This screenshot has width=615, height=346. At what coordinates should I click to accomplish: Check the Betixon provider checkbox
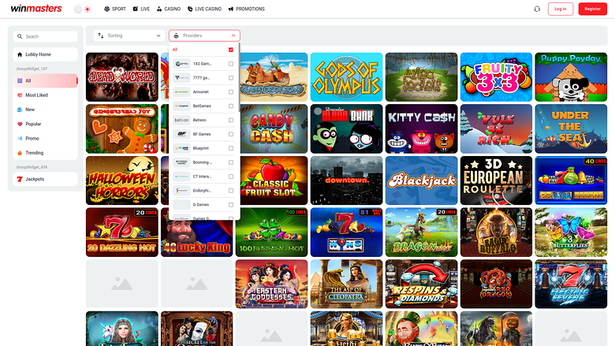(x=230, y=121)
